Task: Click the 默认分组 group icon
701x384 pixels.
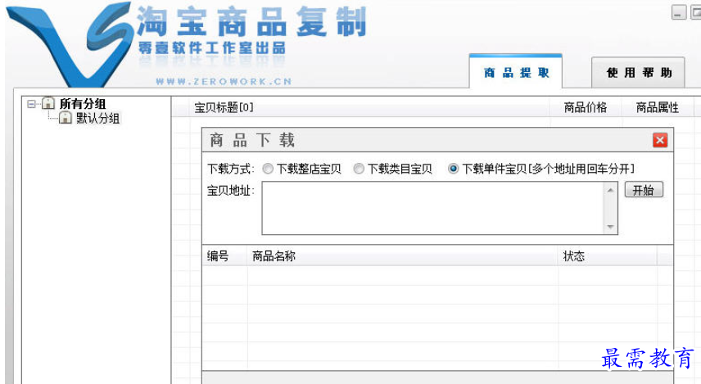Action: (x=66, y=118)
